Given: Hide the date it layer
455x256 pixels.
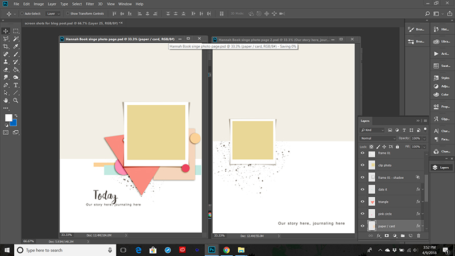Looking at the screenshot, I should (x=362, y=189).
